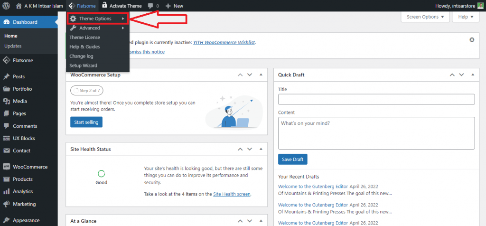
Task: Collapse the Quick Draft panel
Action: (x=473, y=75)
